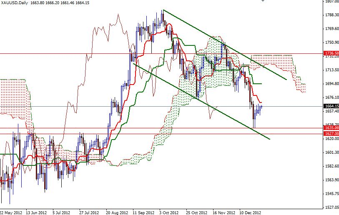This screenshot has height=215, width=339.
Task: Click the 1788.30 price scale value
Action: point(332,15)
